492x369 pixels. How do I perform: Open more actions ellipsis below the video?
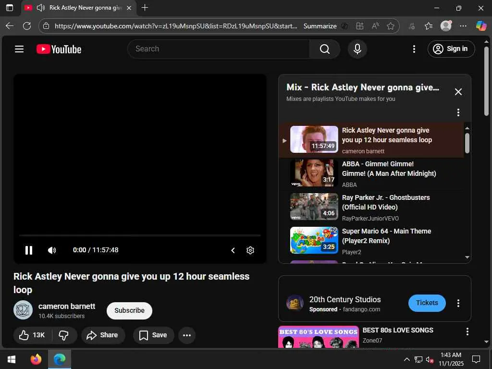click(x=187, y=335)
